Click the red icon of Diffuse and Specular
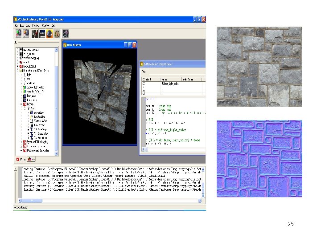 coord(25,150)
